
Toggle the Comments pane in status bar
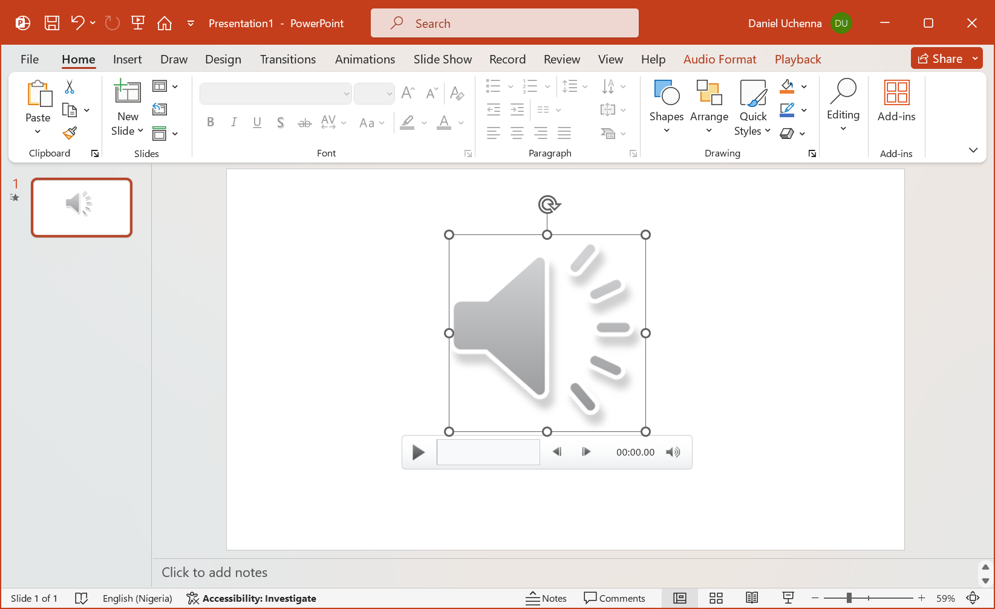pyautogui.click(x=615, y=598)
